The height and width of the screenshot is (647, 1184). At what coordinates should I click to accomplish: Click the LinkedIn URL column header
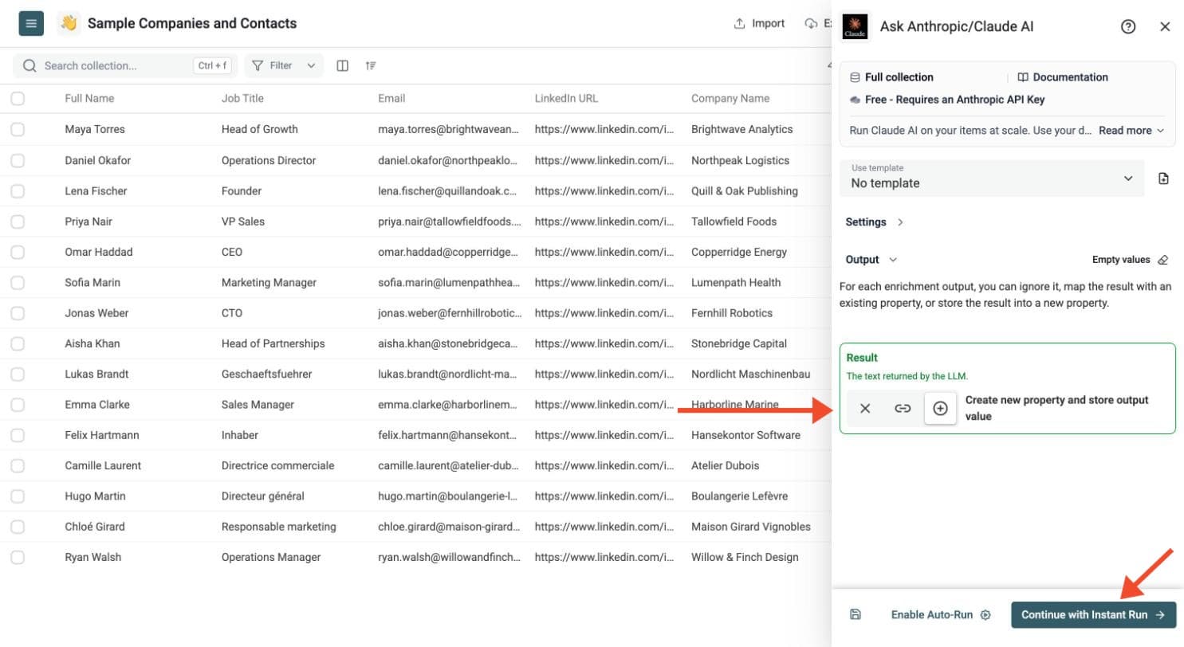click(566, 99)
